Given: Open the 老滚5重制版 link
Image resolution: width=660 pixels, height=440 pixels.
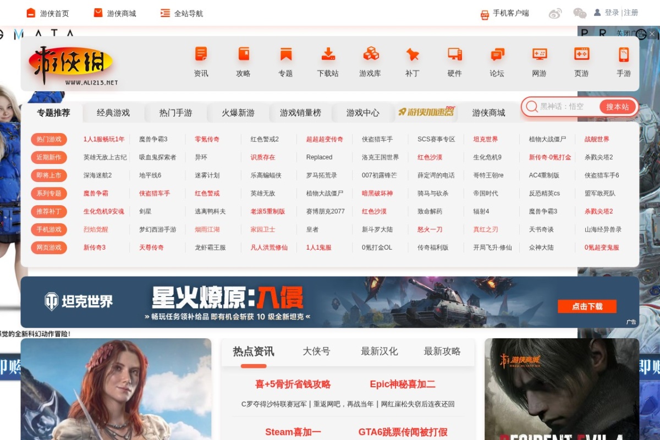Looking at the screenshot, I should pos(268,211).
